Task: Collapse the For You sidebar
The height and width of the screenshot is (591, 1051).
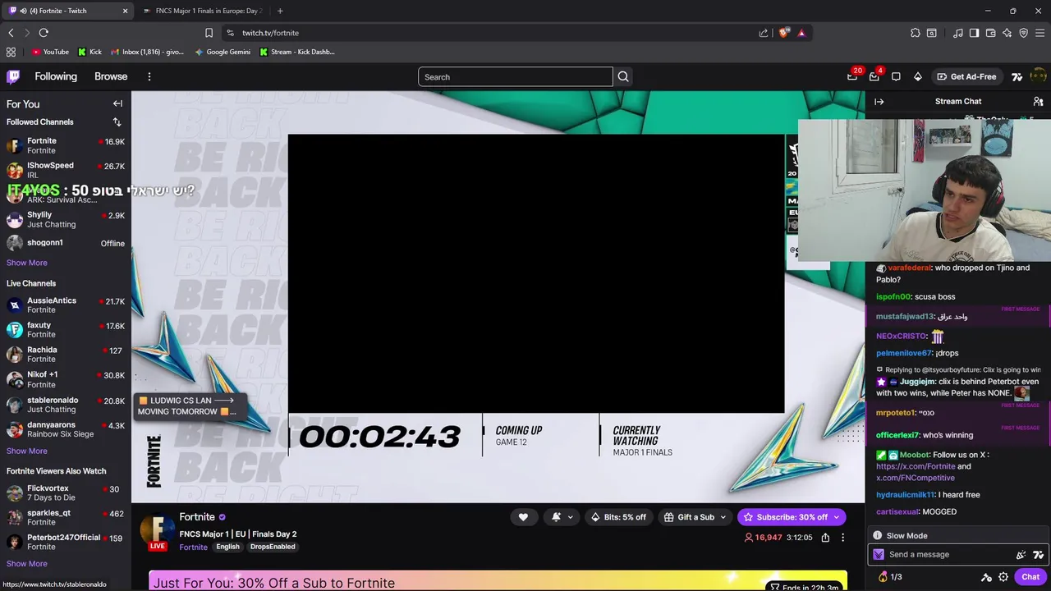Action: pos(117,103)
